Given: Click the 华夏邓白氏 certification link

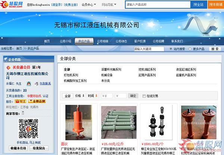Looking at the screenshot, I should point(34,96).
